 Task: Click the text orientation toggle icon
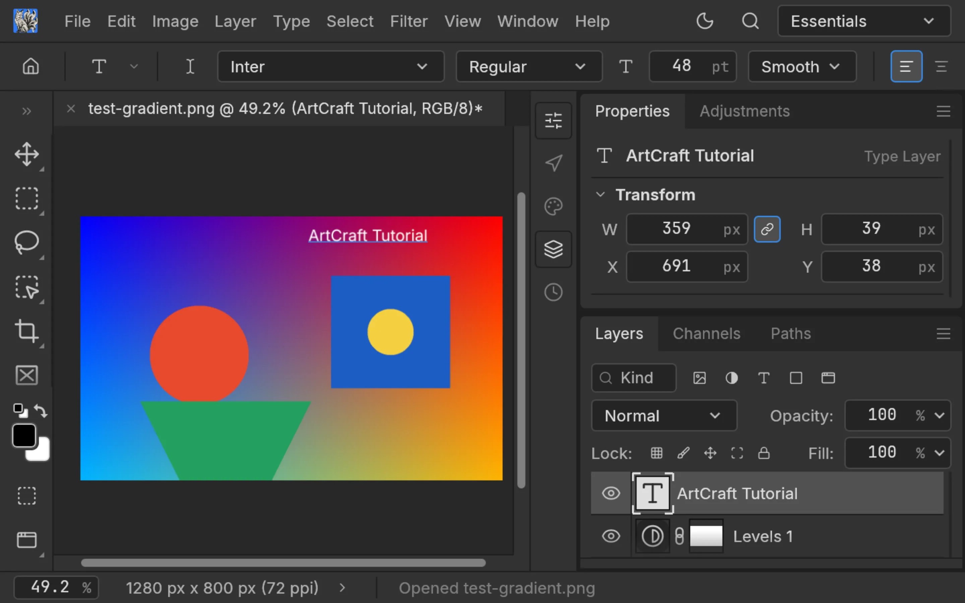(x=190, y=66)
